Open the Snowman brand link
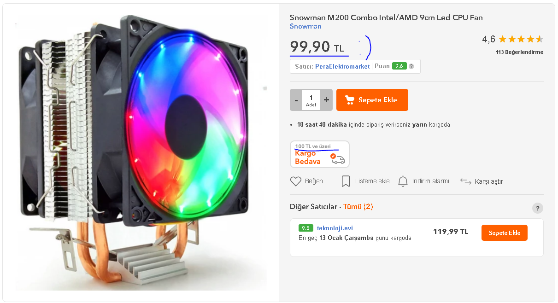Image resolution: width=558 pixels, height=303 pixels. (305, 26)
